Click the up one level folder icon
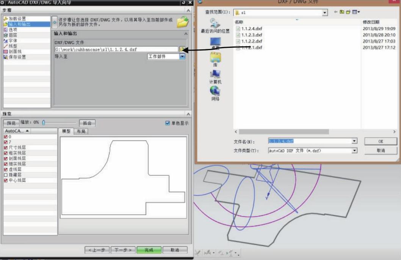 (x=341, y=12)
